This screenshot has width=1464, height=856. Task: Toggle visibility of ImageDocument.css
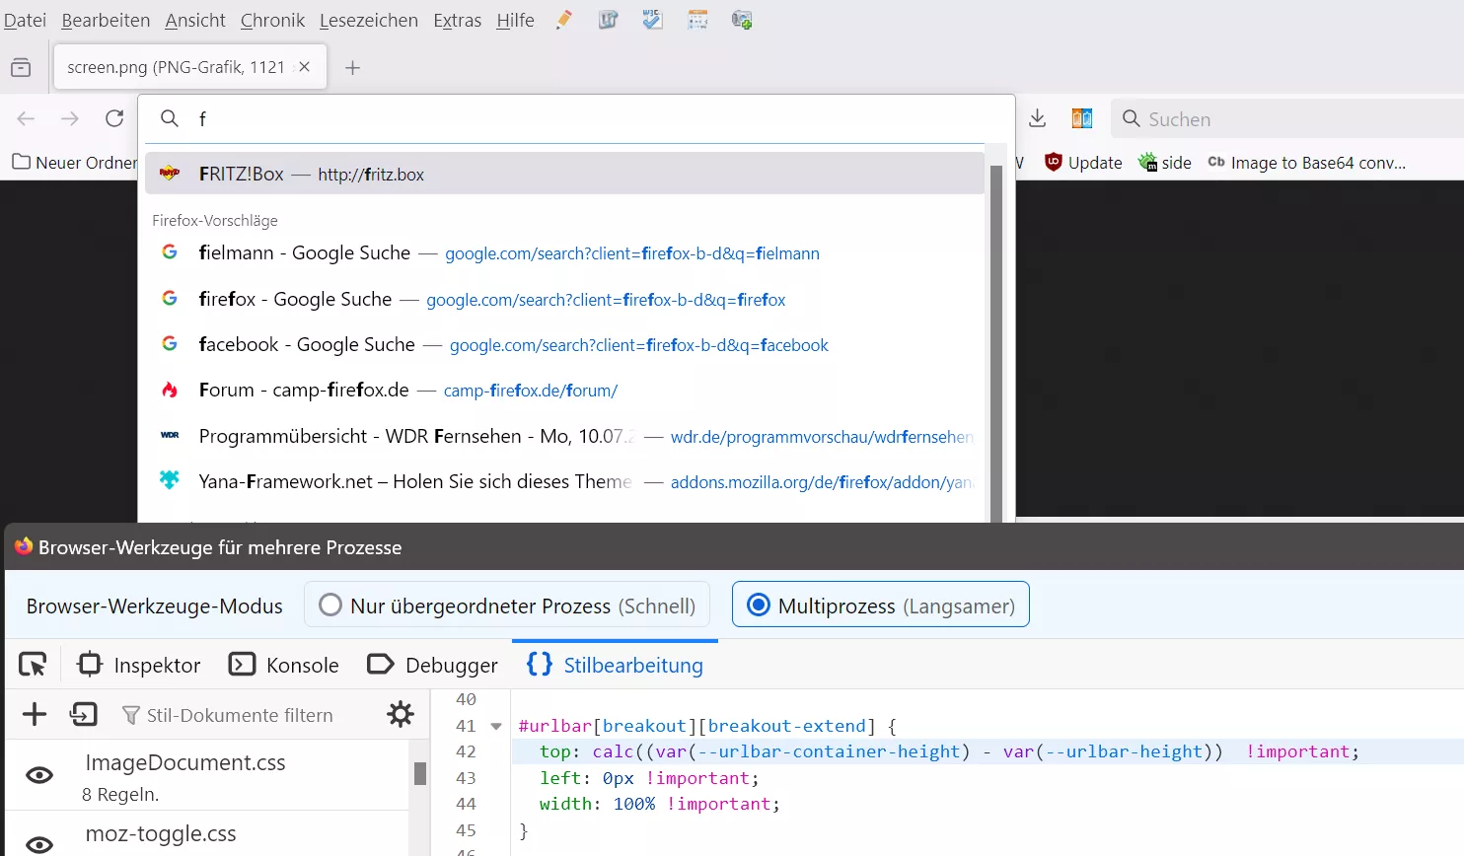39,775
